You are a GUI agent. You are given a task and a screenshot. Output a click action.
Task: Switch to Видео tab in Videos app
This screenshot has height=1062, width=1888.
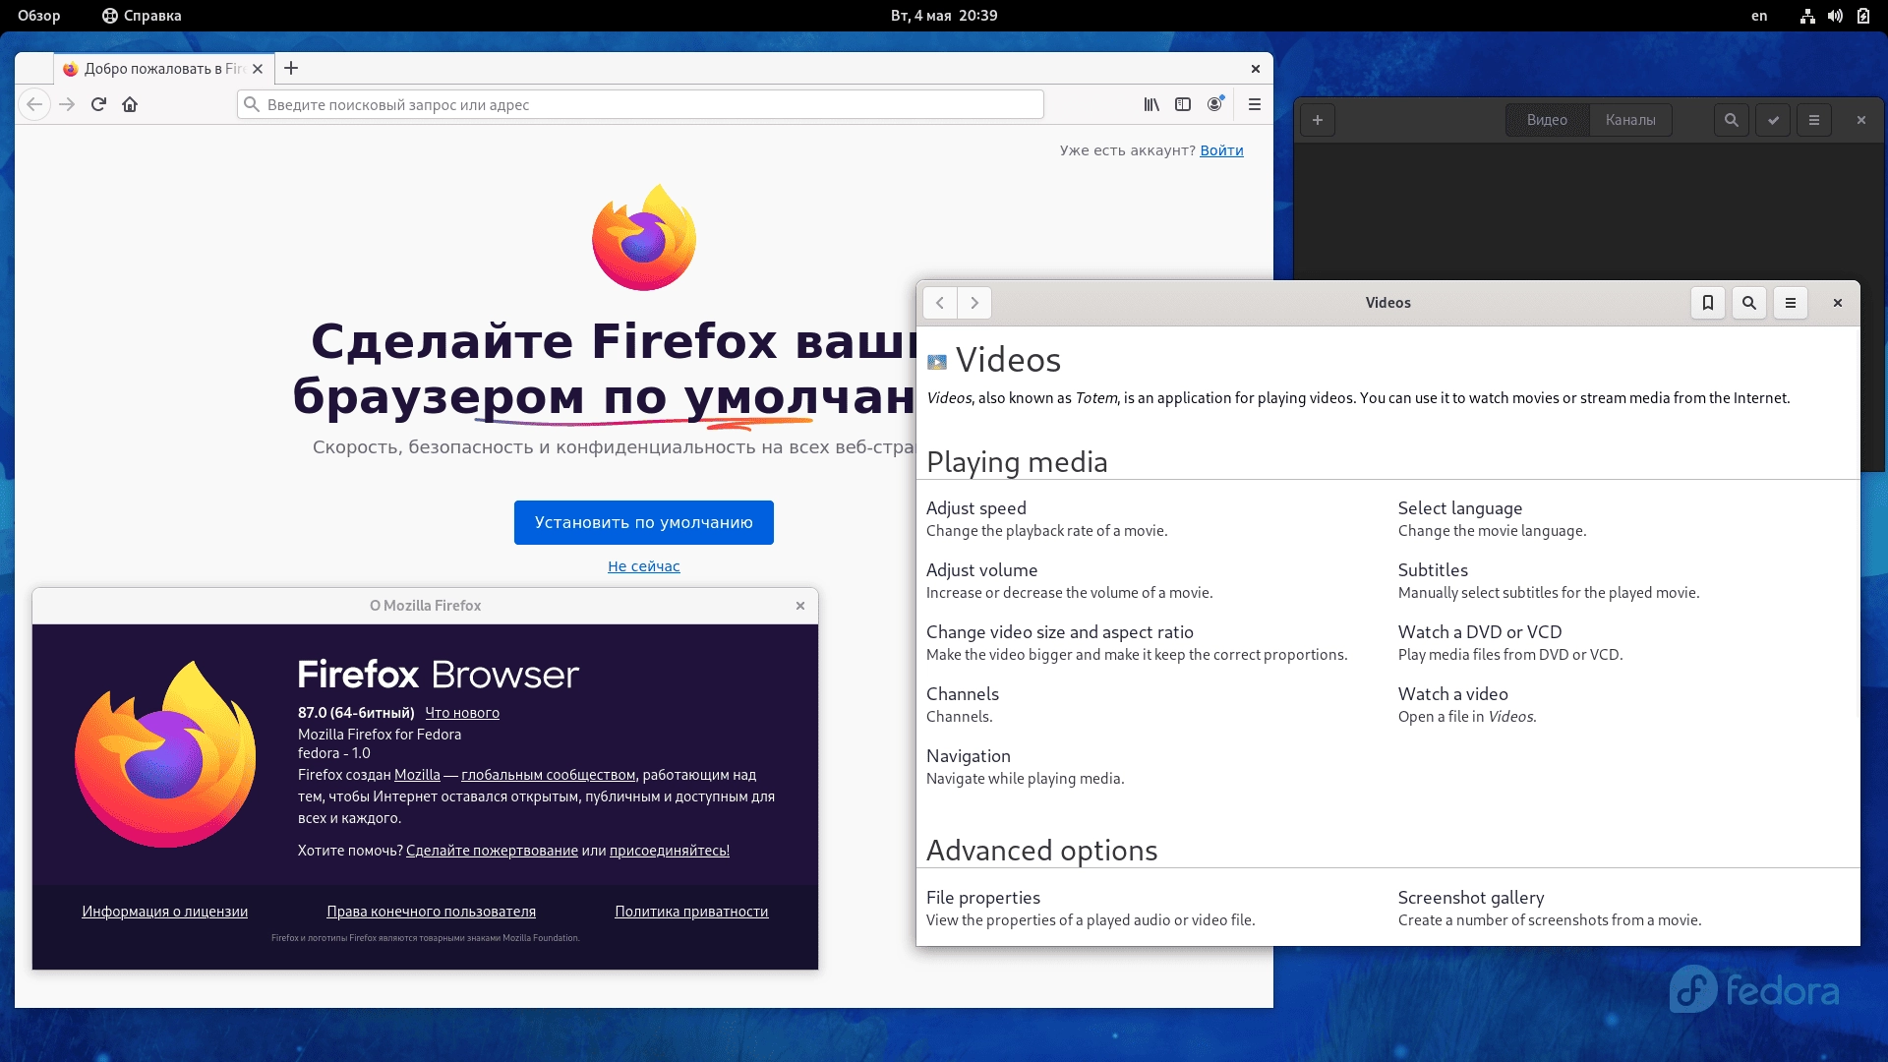click(1547, 120)
